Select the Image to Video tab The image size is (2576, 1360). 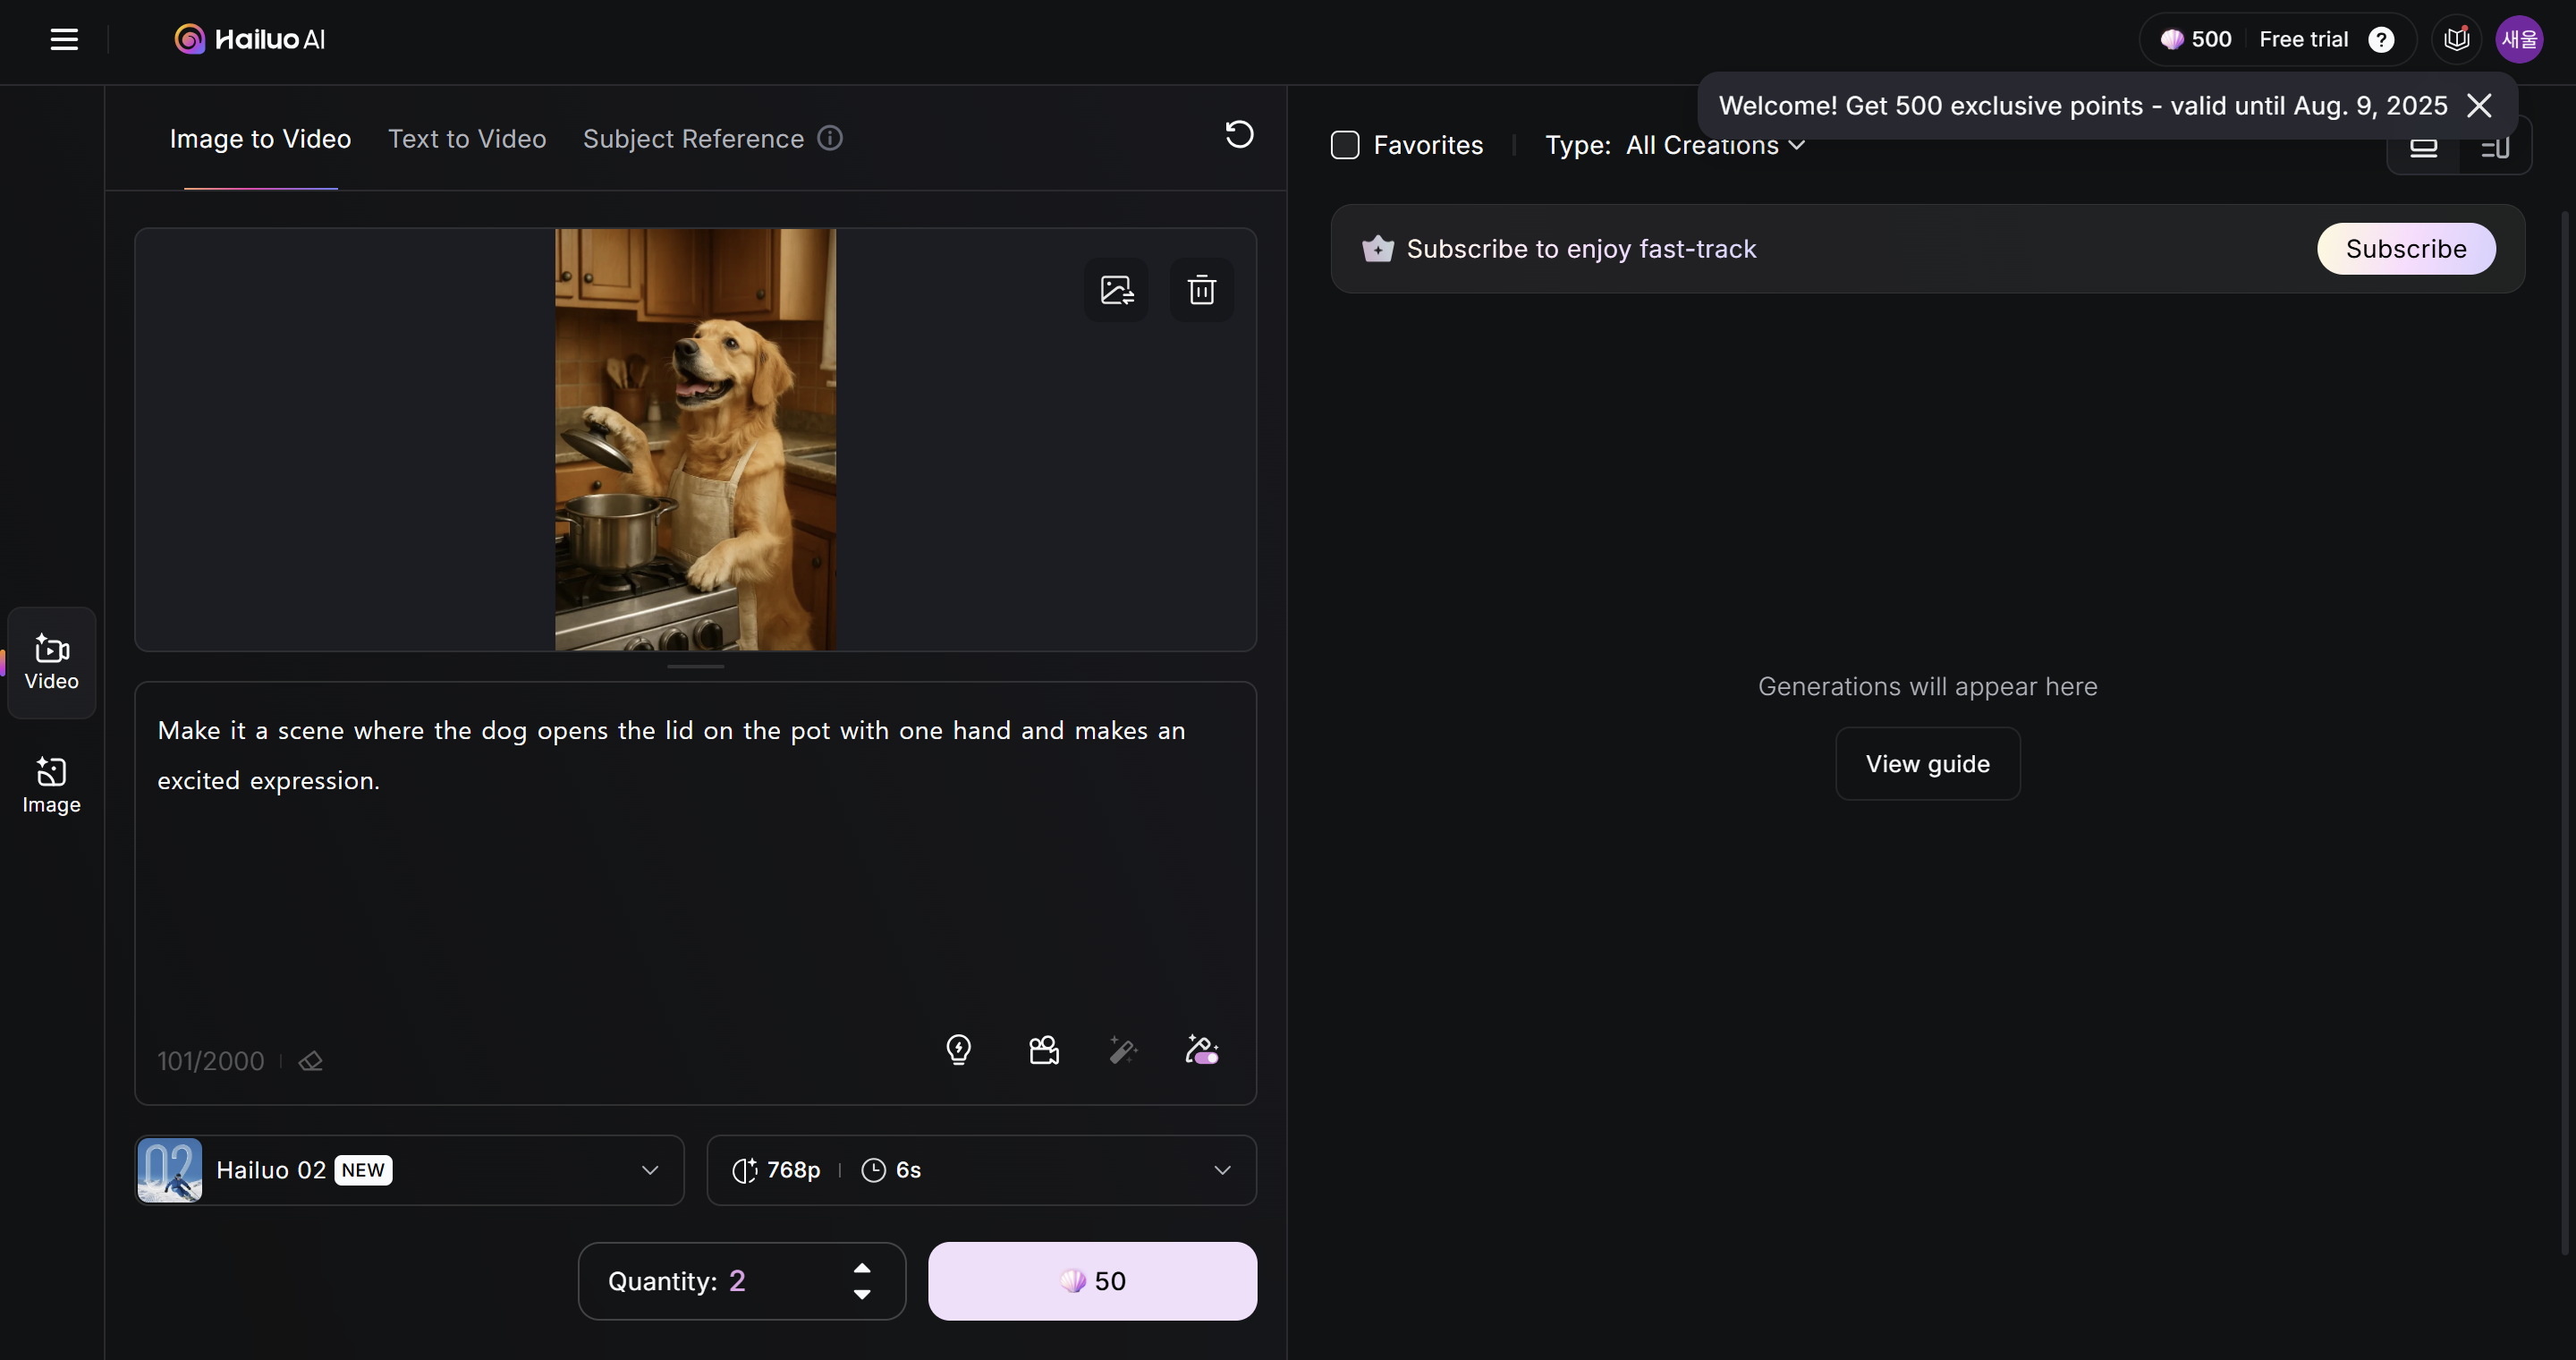coord(260,139)
